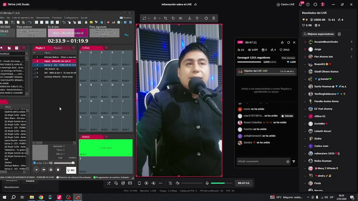This screenshot has height=201, width=358.
Task: Click the record red dot toolbar icon
Action: (108, 22)
